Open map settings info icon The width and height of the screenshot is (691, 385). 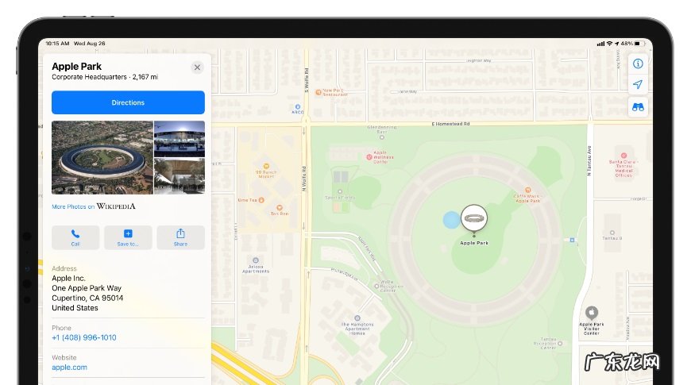pyautogui.click(x=638, y=64)
